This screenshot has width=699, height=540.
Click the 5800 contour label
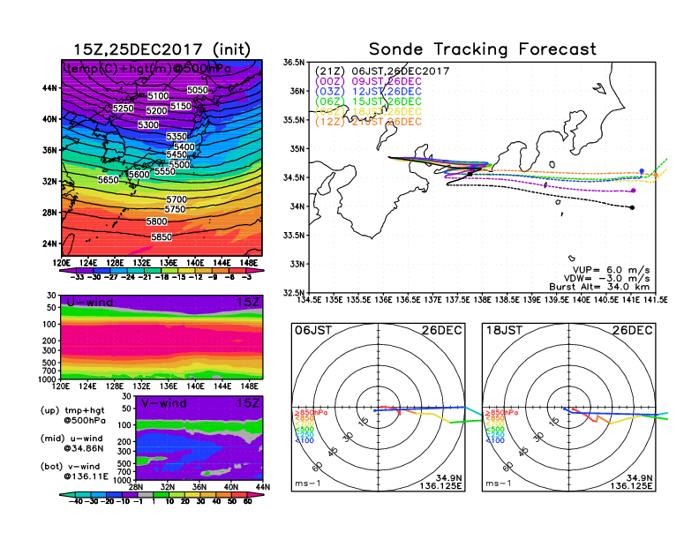pyautogui.click(x=157, y=221)
